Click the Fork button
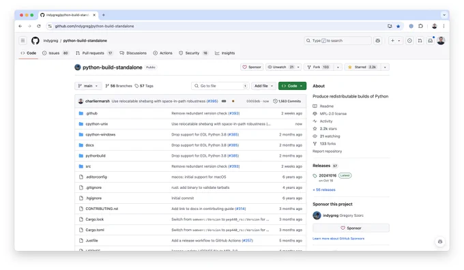The height and width of the screenshot is (270, 464). (319, 67)
